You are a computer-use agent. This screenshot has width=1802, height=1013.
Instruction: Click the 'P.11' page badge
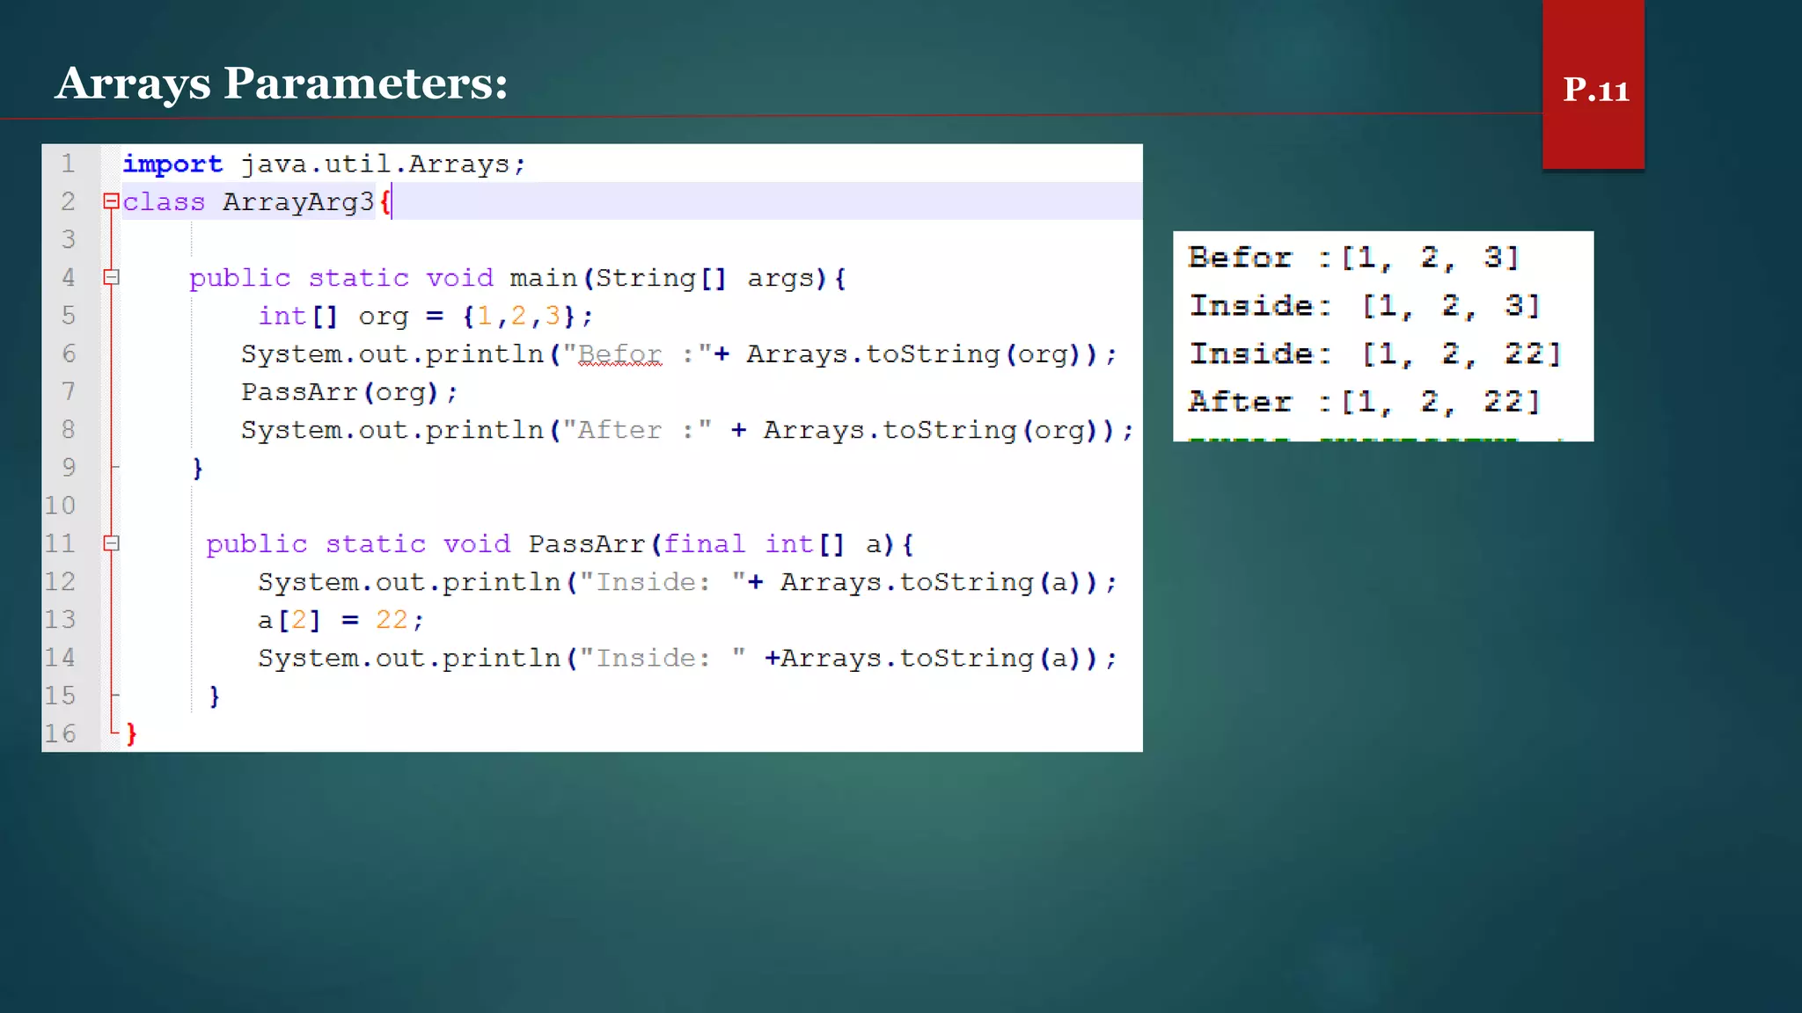coord(1595,90)
